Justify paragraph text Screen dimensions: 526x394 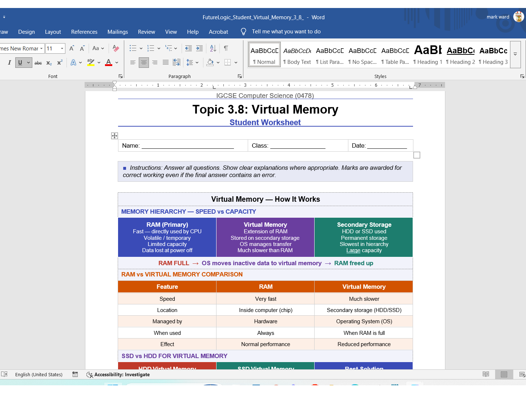[166, 62]
